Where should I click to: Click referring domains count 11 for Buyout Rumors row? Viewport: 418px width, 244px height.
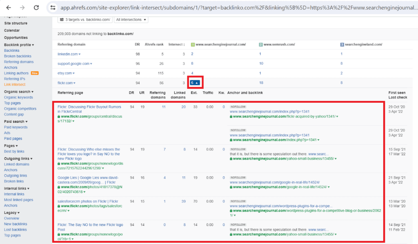[x=164, y=107]
